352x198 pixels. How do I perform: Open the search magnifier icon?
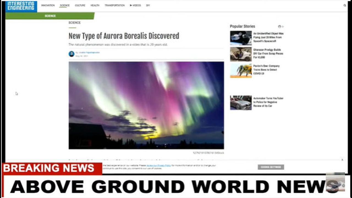pyautogui.click(x=345, y=5)
